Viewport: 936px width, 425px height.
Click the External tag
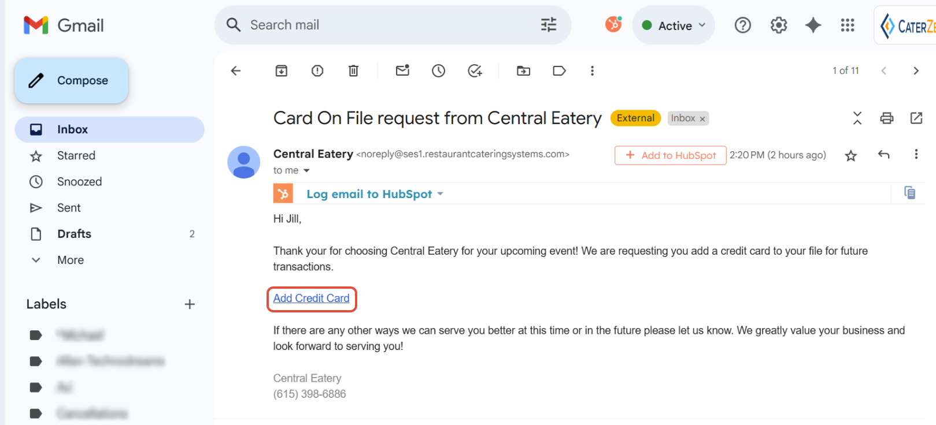pos(635,118)
